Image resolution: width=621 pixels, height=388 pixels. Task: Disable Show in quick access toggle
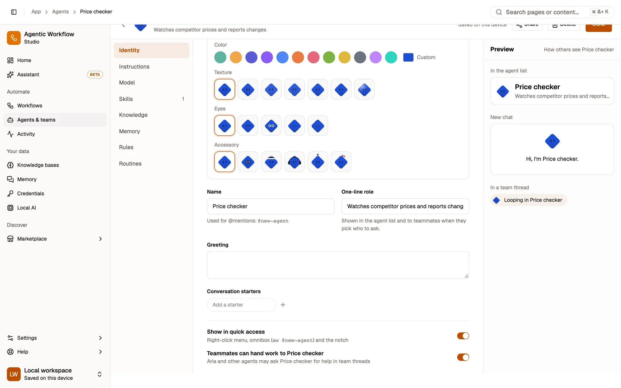click(463, 336)
